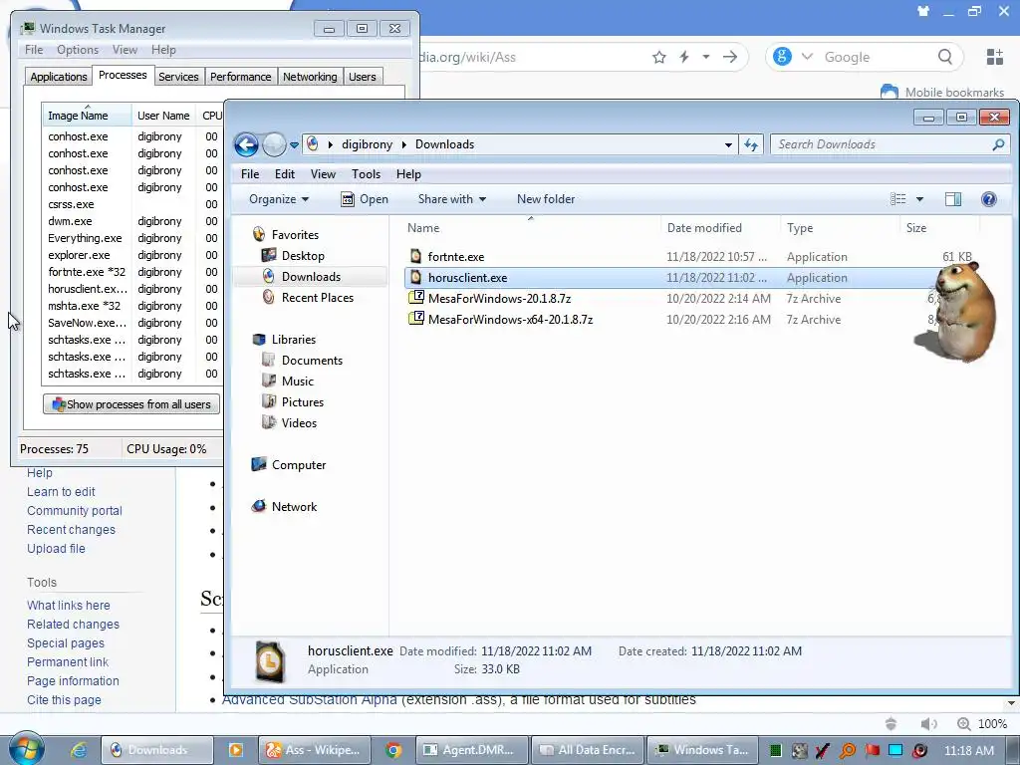Switch to Networking tab in Task Manager

click(x=310, y=77)
